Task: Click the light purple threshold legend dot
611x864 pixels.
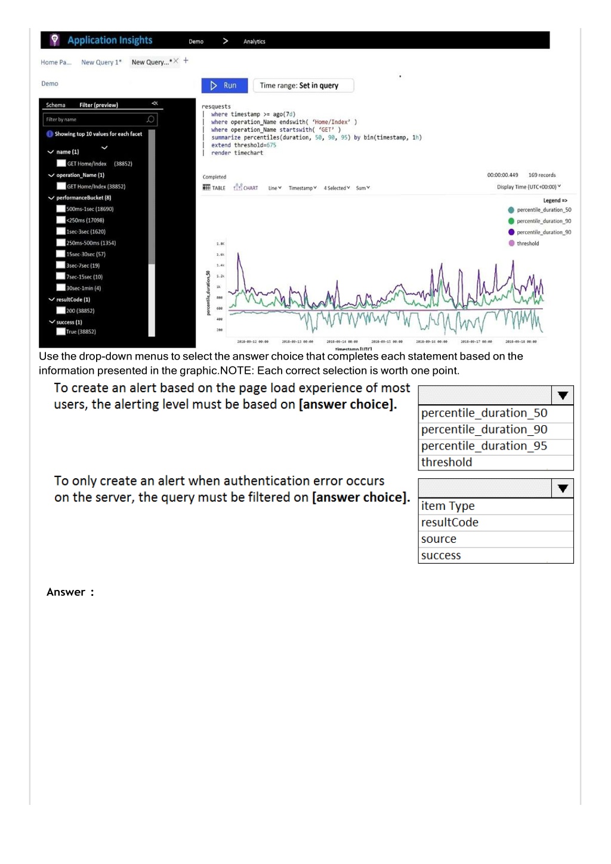Action: 511,244
